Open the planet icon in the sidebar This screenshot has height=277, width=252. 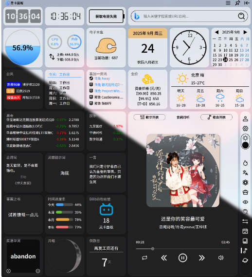[245, 260]
